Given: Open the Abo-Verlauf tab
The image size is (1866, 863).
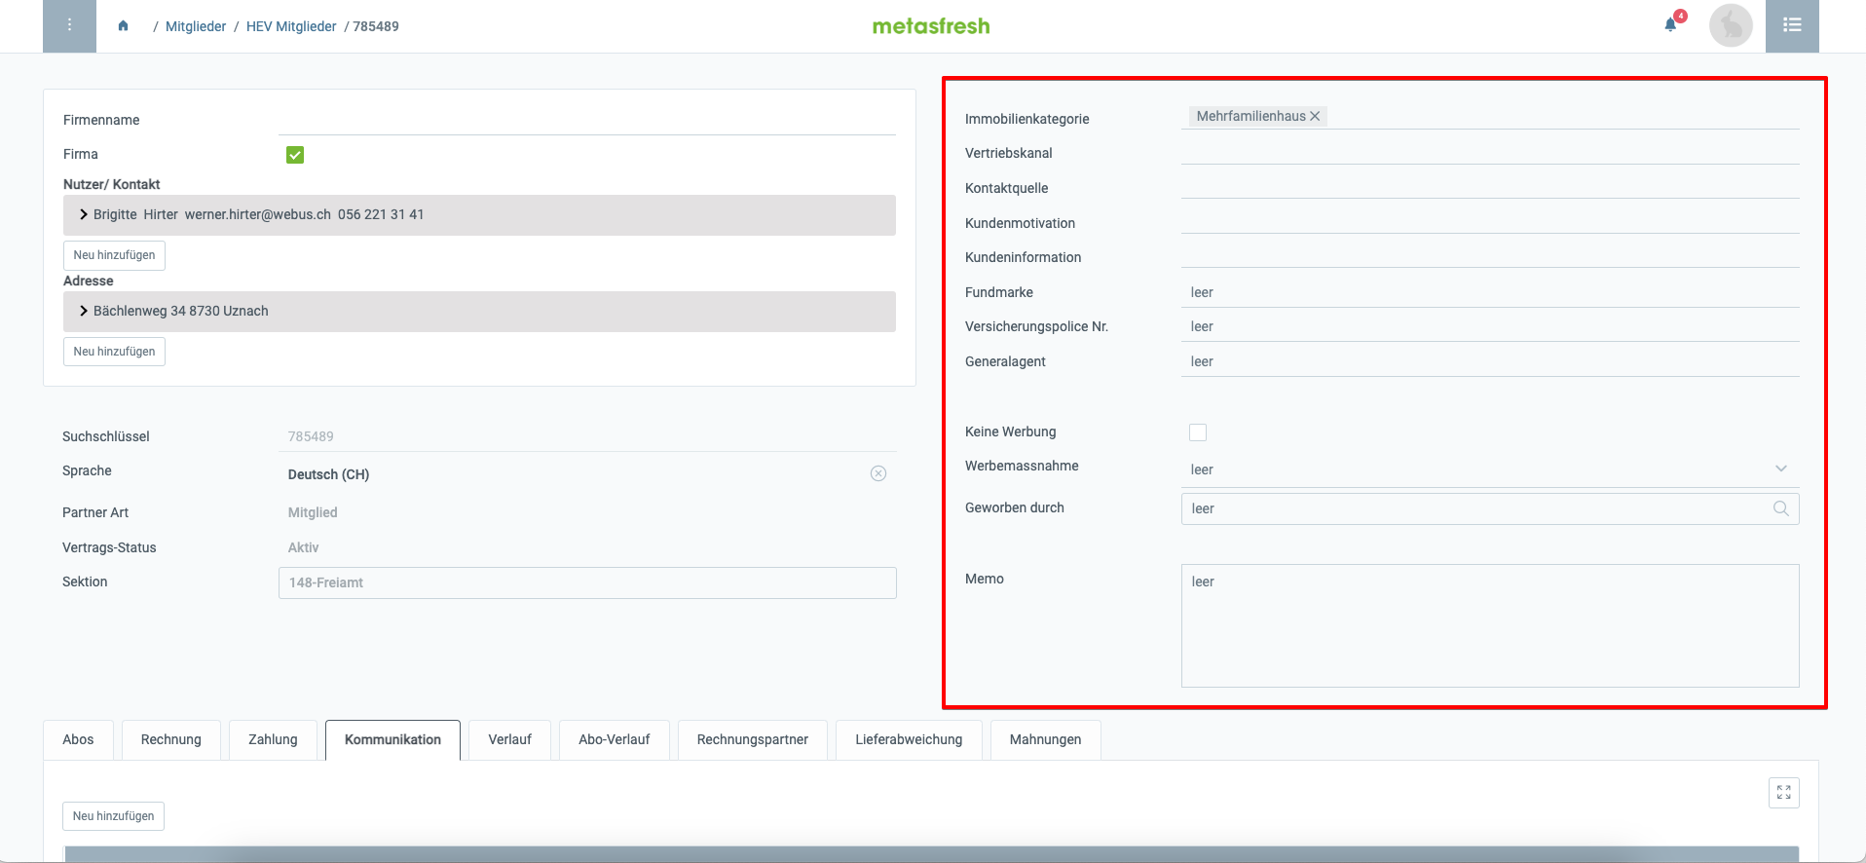Looking at the screenshot, I should tap(614, 740).
